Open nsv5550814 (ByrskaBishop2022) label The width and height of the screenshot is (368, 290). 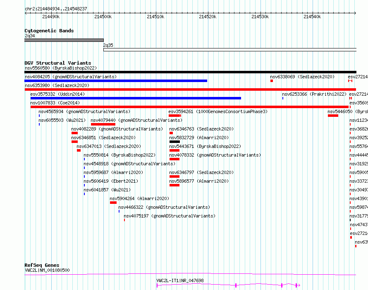[119, 155]
